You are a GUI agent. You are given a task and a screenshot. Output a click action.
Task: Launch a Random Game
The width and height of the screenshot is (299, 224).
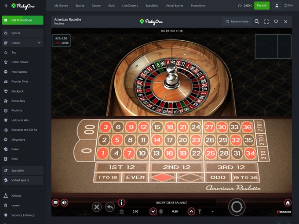pos(237,21)
